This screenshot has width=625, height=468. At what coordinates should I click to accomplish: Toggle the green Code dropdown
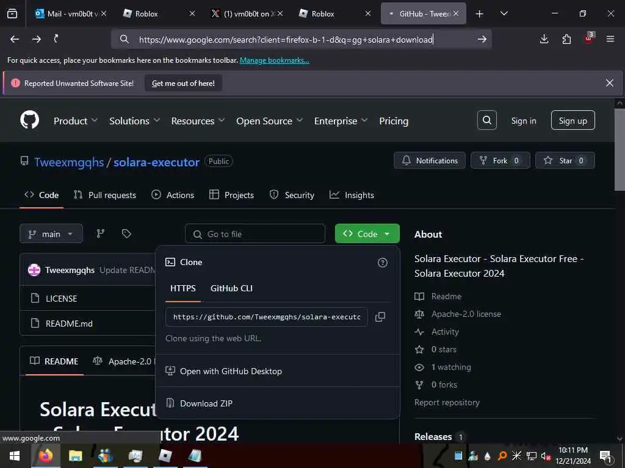pyautogui.click(x=367, y=233)
